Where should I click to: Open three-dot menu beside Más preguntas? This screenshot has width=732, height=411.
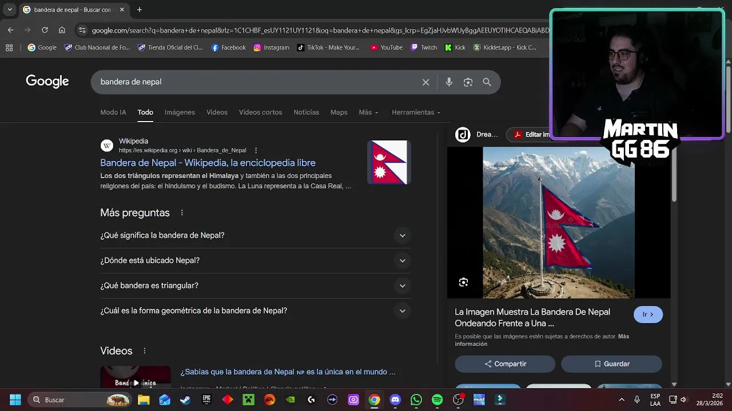[x=182, y=213]
